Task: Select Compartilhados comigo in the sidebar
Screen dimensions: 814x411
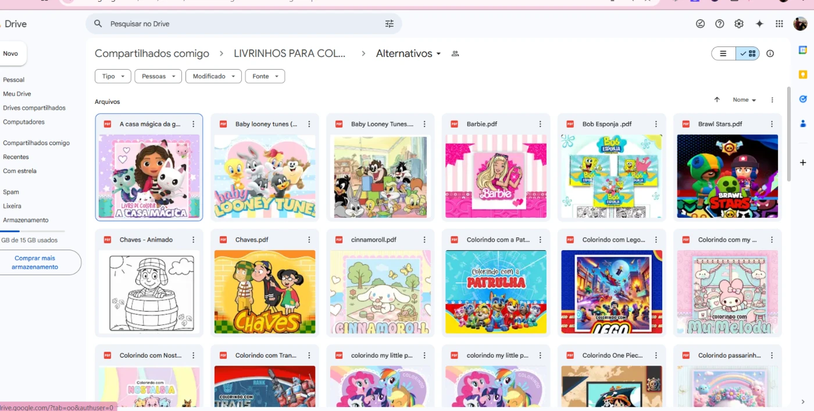Action: pyautogui.click(x=36, y=143)
